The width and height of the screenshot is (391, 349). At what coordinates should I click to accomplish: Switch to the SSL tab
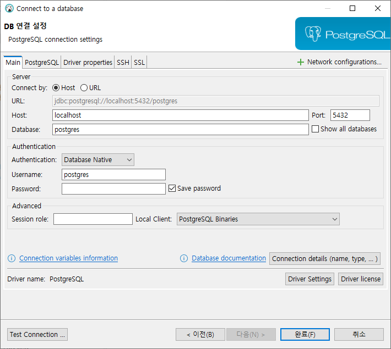[x=139, y=62]
